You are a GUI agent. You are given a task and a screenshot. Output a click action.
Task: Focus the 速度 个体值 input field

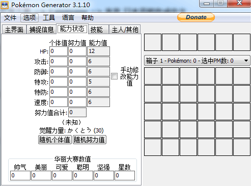(x=59, y=102)
